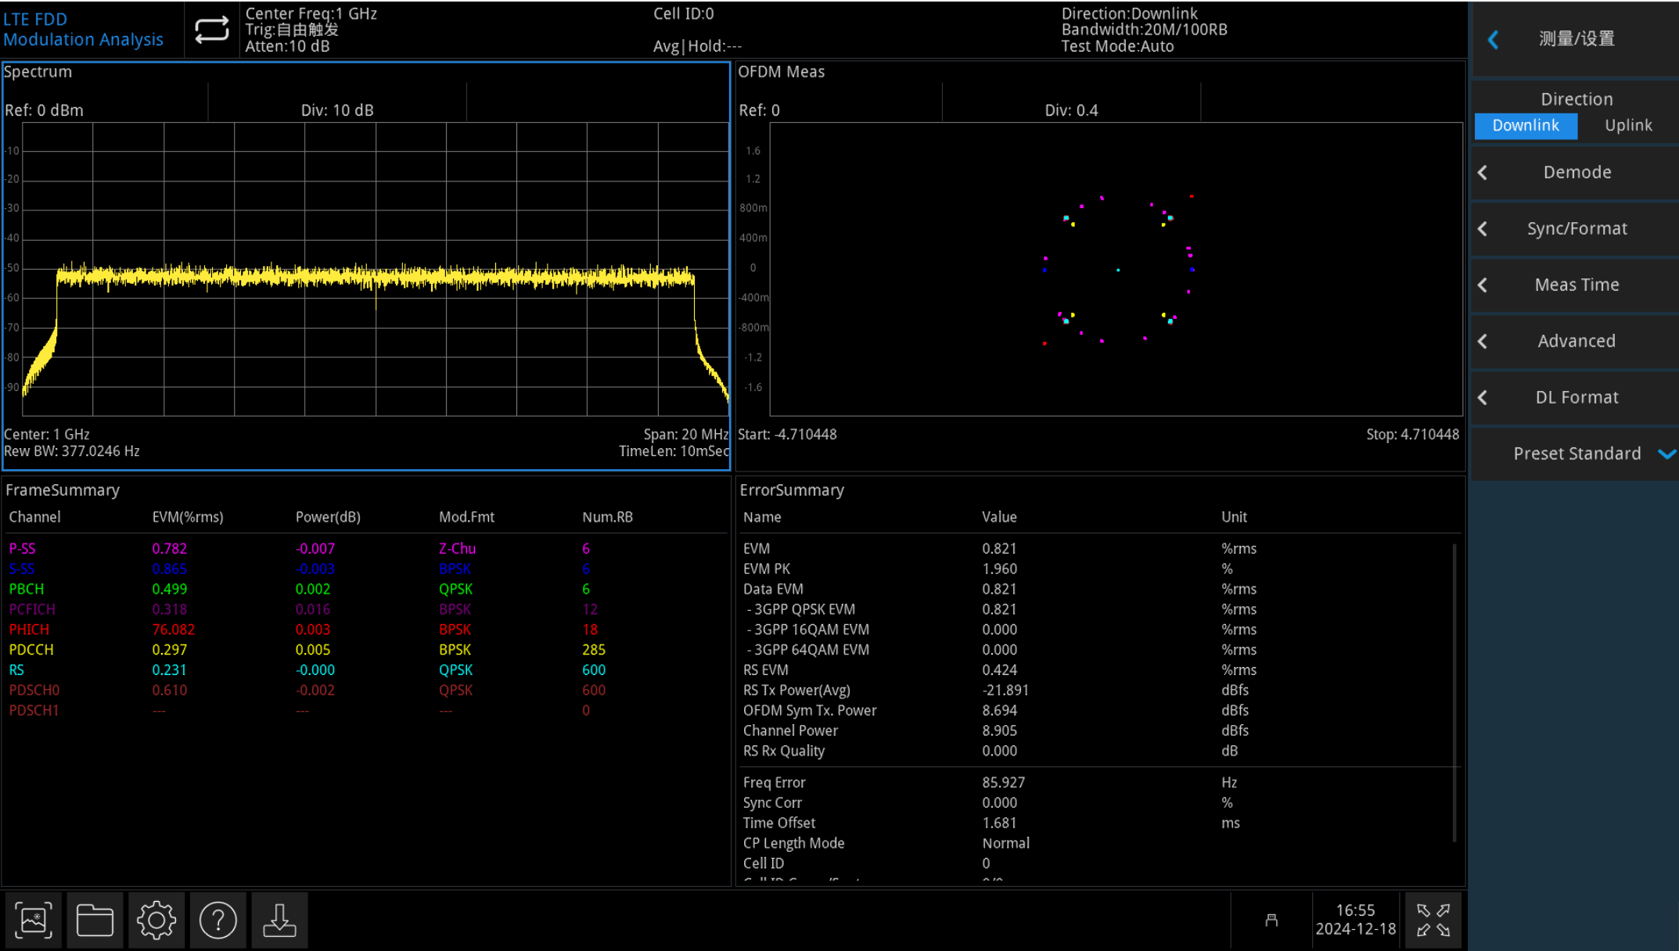Viewport: 1679px width, 951px height.
Task: Select the S-SS channel row
Action: tap(365, 569)
